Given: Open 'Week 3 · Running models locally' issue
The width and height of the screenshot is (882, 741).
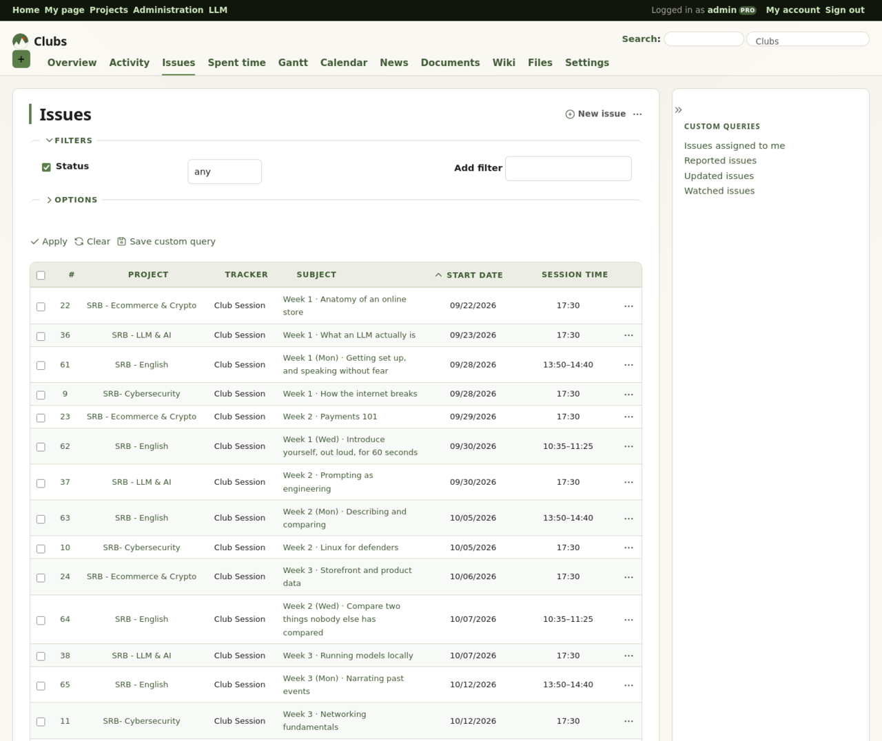Looking at the screenshot, I should click(x=348, y=656).
